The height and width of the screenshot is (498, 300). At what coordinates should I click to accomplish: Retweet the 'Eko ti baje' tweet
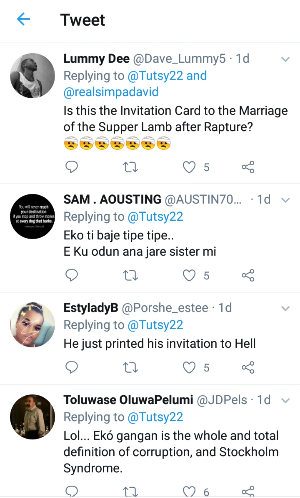click(x=130, y=276)
